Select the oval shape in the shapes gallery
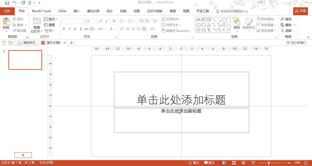Screen dimensions: 312x166 click(198, 25)
